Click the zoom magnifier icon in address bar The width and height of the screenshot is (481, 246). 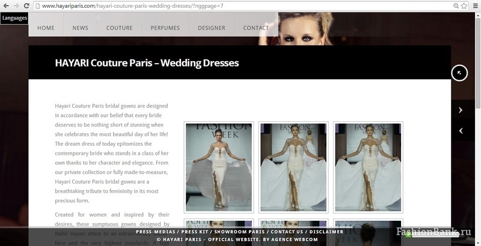tap(456, 6)
